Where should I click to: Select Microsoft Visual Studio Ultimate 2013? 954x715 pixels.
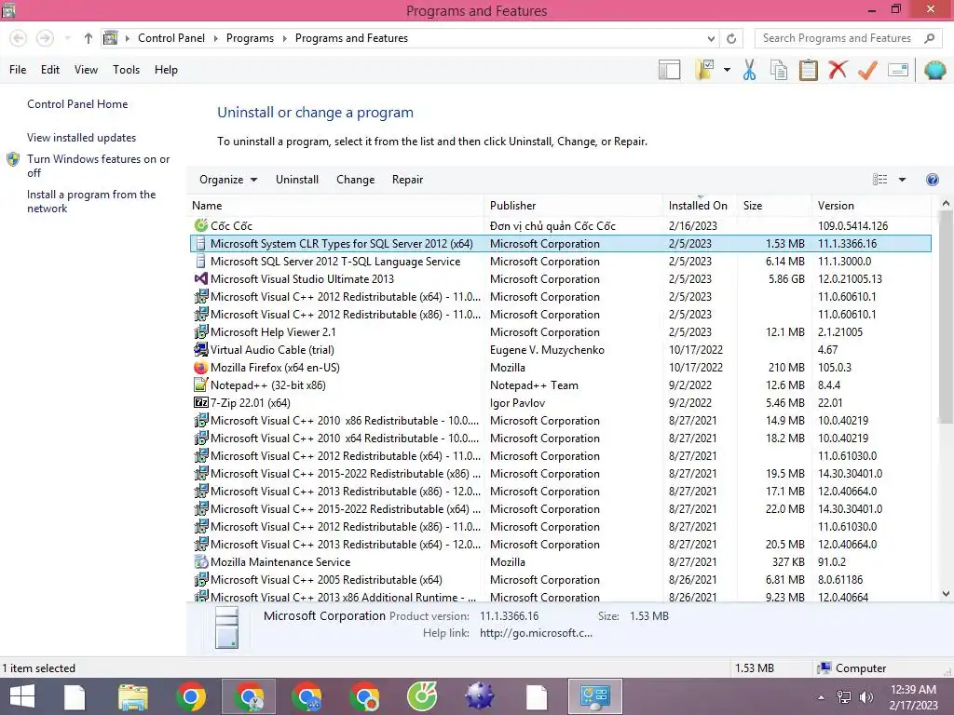(560, 279)
